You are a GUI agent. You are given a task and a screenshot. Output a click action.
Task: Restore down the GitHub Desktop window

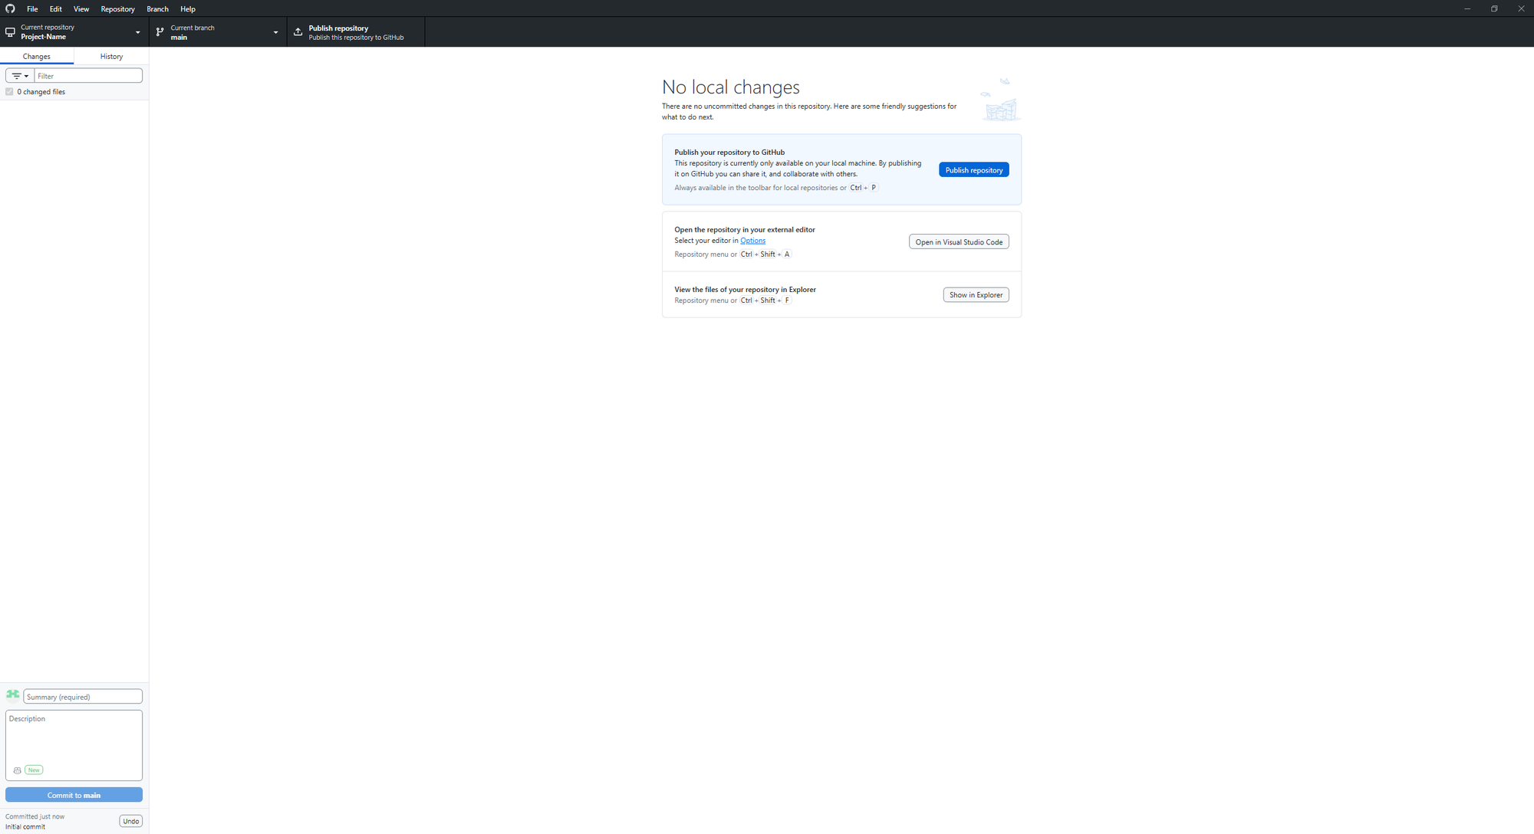1494,8
